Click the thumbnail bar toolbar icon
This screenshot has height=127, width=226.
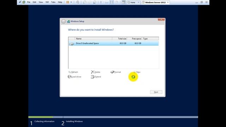coord(107,2)
